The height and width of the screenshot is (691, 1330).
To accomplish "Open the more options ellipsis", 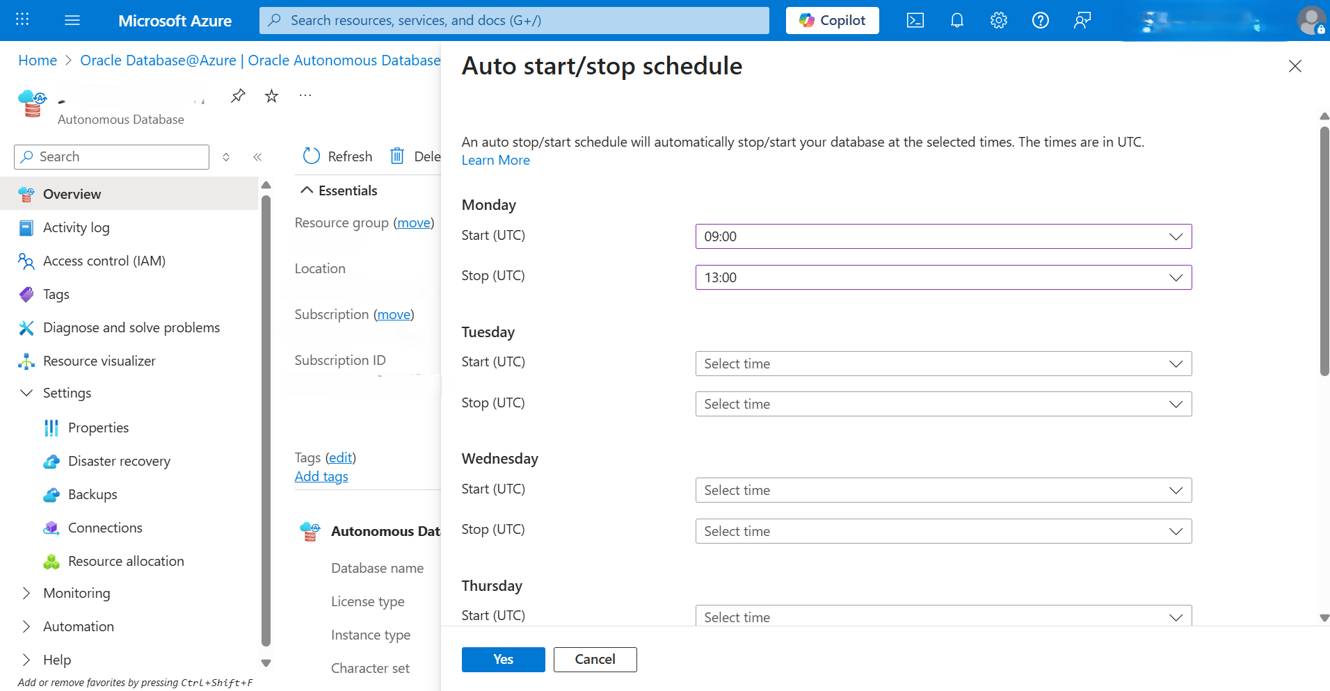I will tap(304, 95).
